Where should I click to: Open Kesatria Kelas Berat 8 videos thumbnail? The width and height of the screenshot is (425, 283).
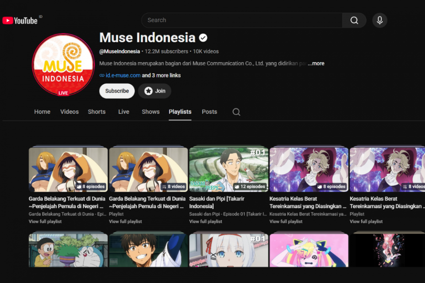tap(387, 169)
